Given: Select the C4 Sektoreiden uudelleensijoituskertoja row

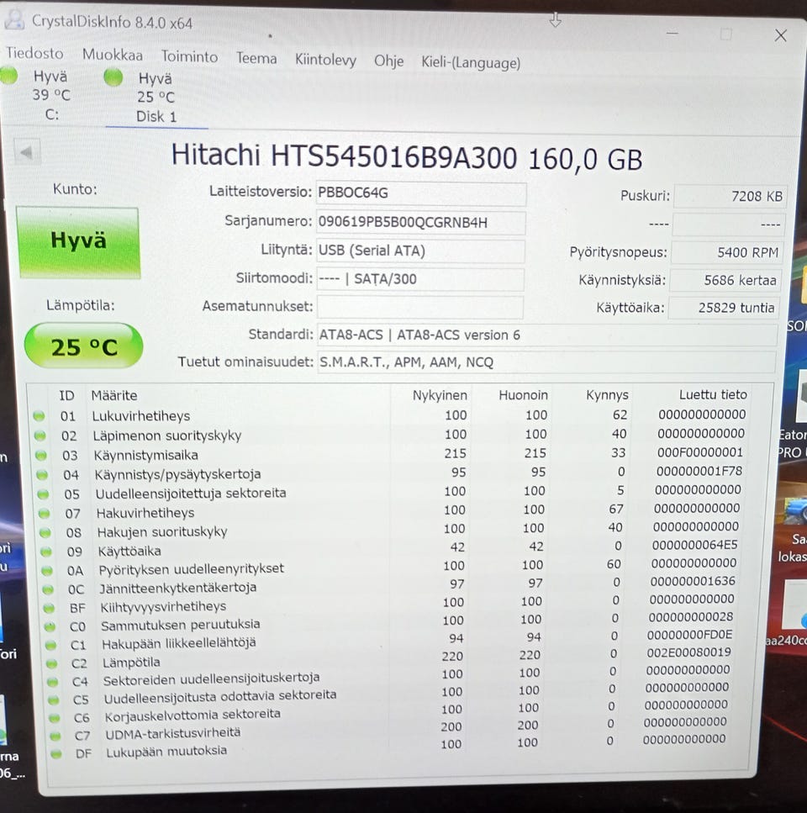Looking at the screenshot, I should pyautogui.click(x=390, y=676).
